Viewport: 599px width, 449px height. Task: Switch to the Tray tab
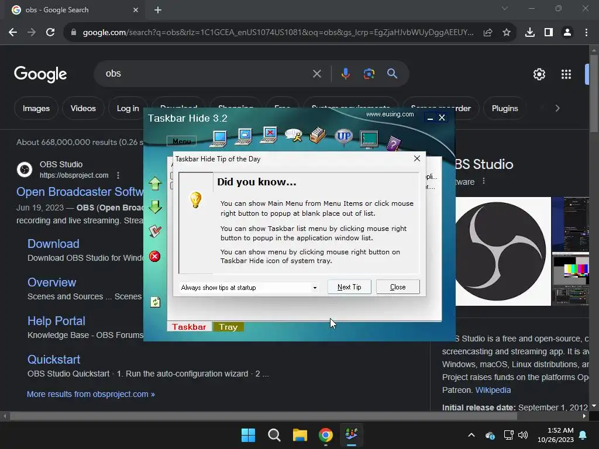[228, 327]
